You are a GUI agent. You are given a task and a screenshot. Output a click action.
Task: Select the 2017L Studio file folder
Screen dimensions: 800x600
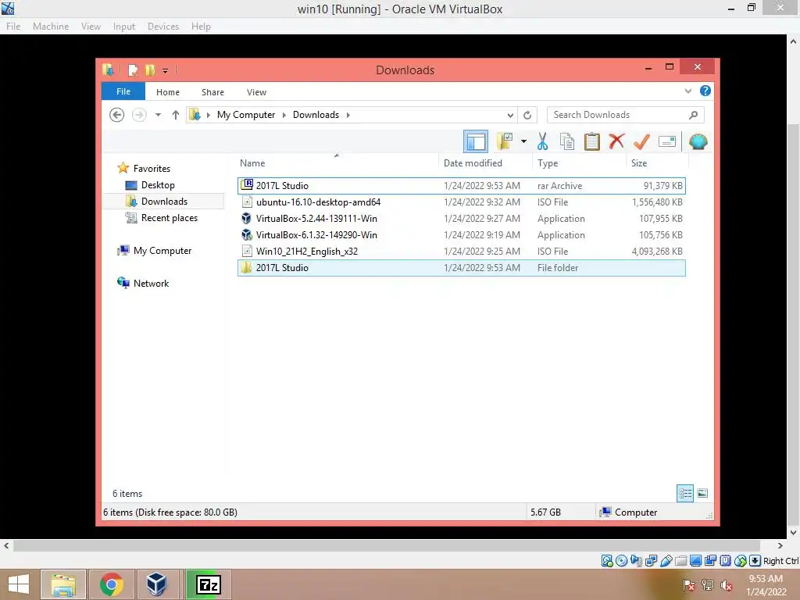[461, 268]
